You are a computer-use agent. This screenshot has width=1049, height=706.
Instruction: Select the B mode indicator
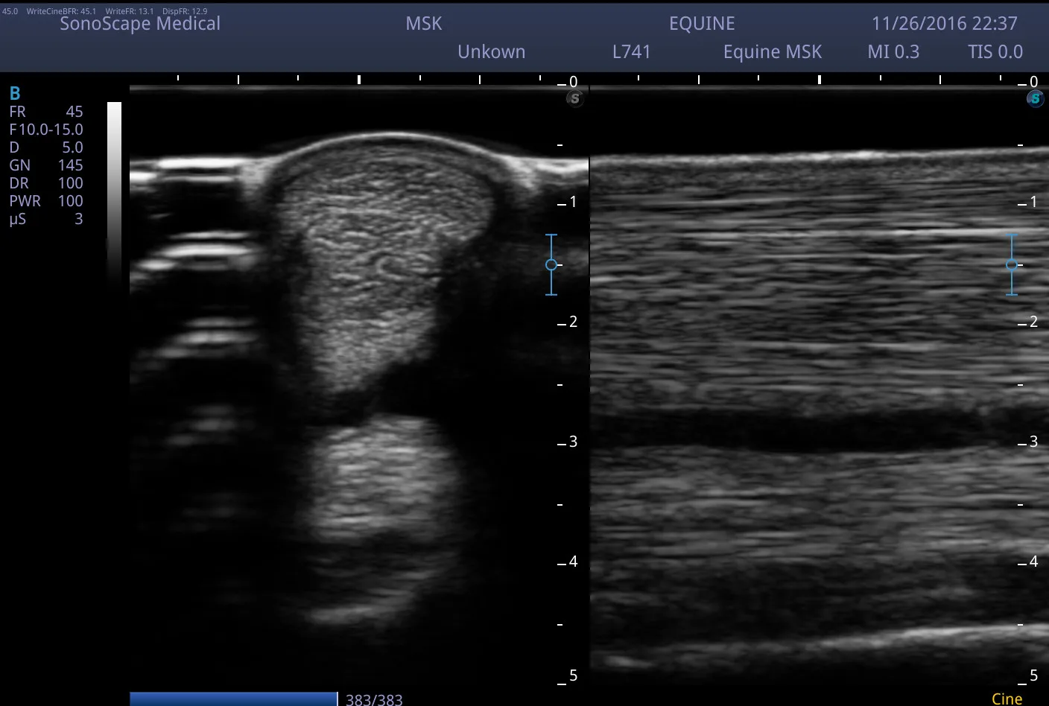point(15,93)
